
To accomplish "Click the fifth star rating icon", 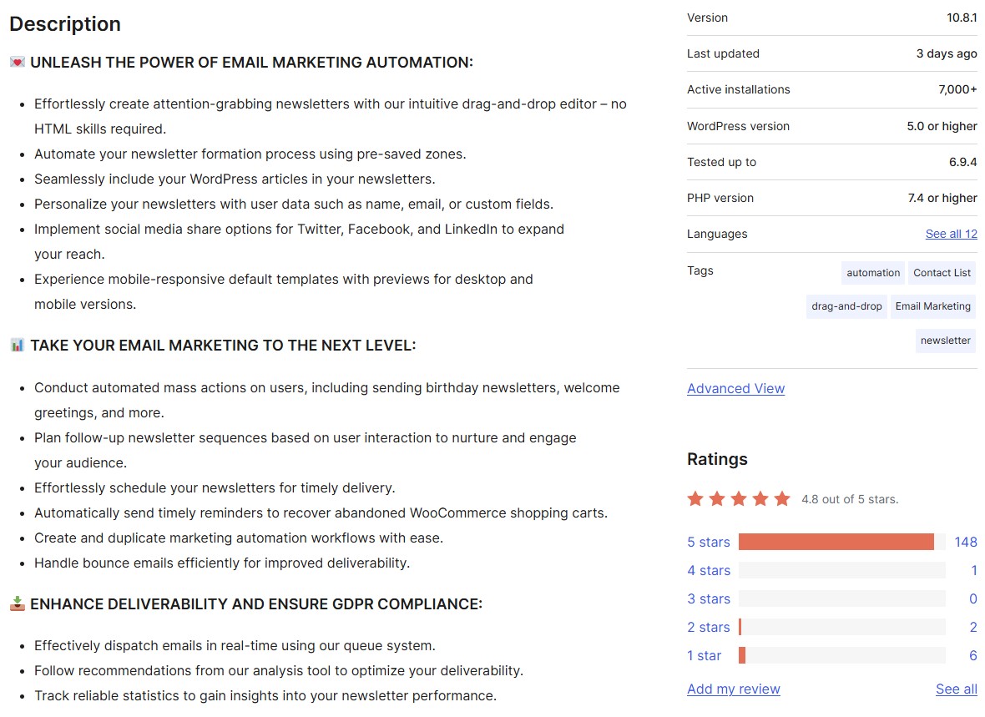I will [x=782, y=497].
